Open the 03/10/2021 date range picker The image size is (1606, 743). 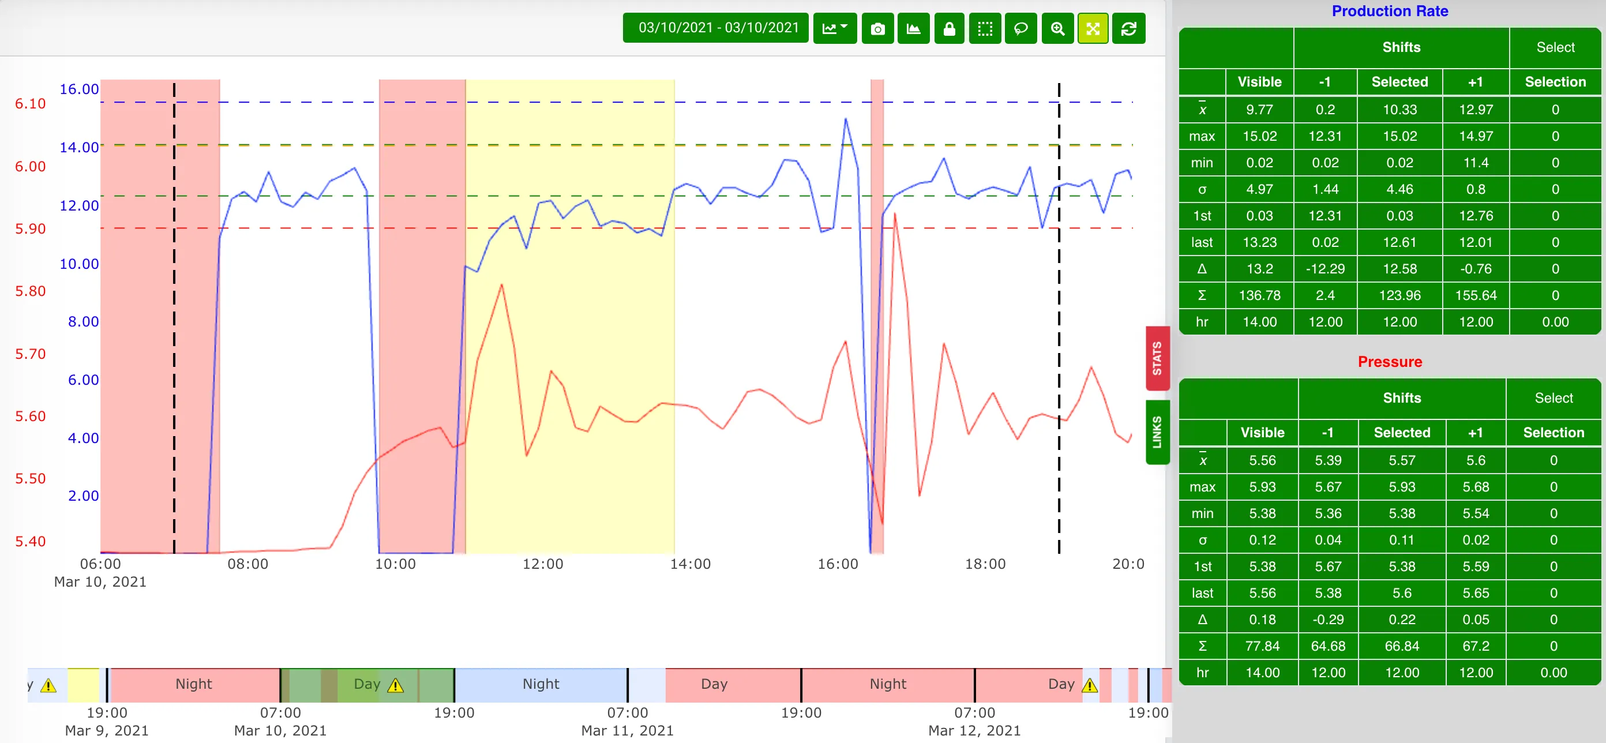716,28
